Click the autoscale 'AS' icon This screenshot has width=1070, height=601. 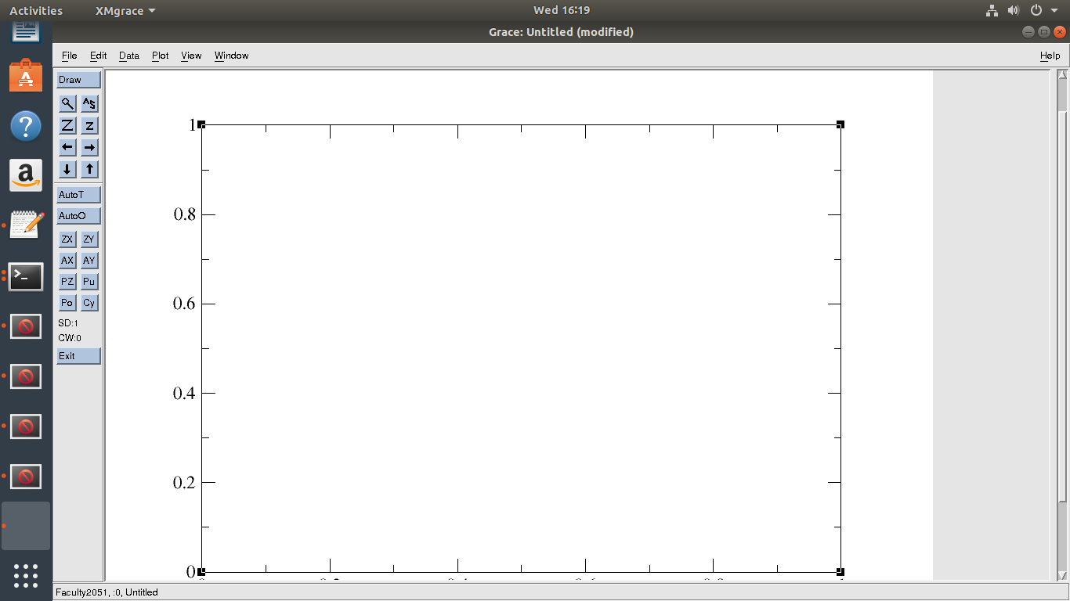click(x=89, y=103)
